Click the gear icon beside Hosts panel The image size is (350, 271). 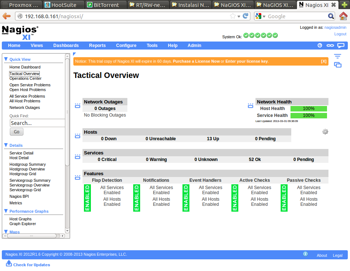tap(325, 131)
